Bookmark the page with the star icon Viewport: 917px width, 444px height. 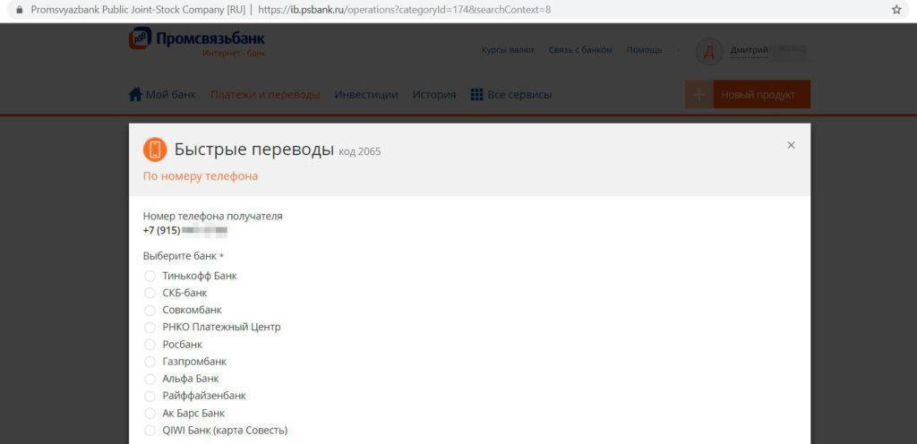coord(896,10)
